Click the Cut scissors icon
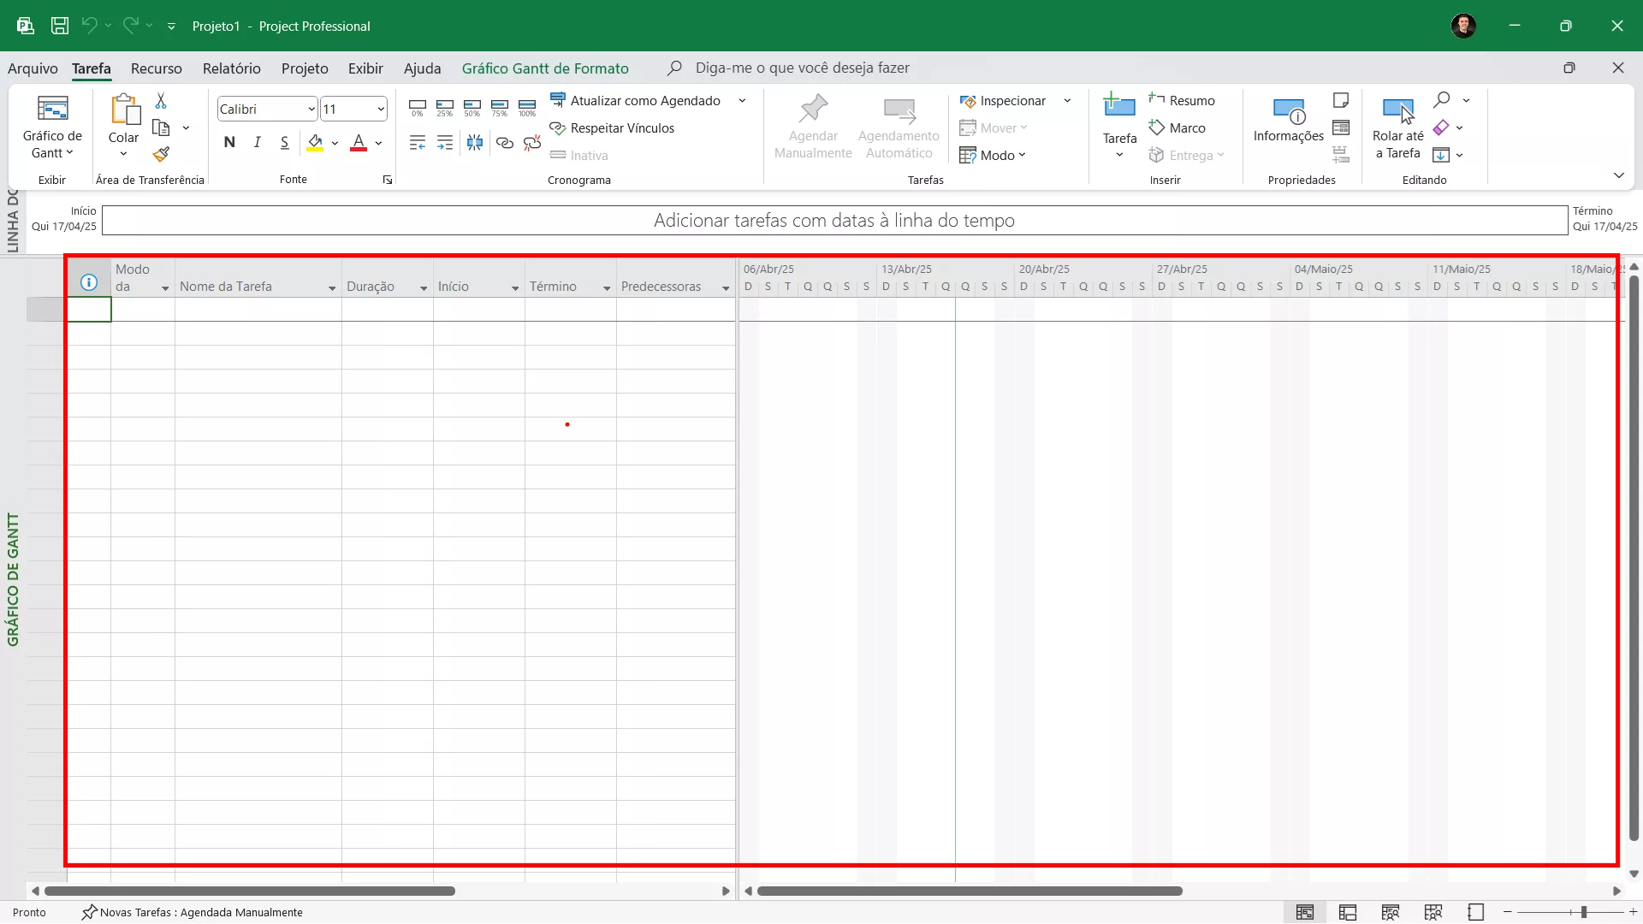Screen dimensions: 1643x924 (x=161, y=101)
